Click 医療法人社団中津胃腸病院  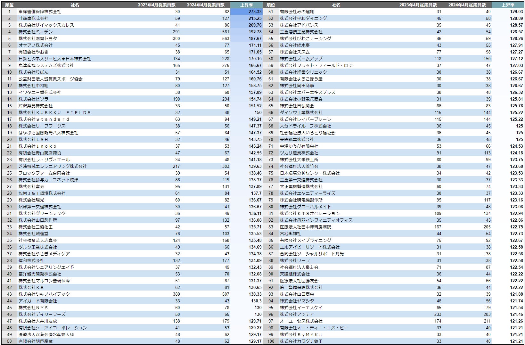pyautogui.click(x=306, y=227)
